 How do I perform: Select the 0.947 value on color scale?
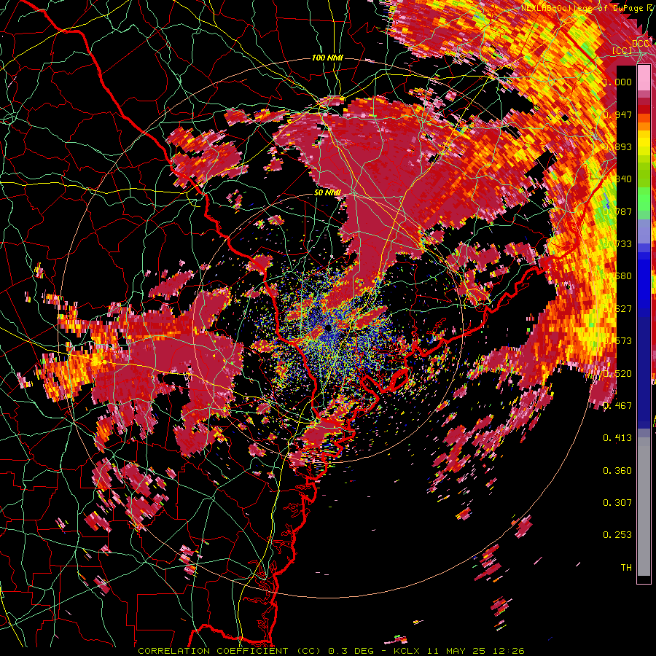click(x=617, y=114)
